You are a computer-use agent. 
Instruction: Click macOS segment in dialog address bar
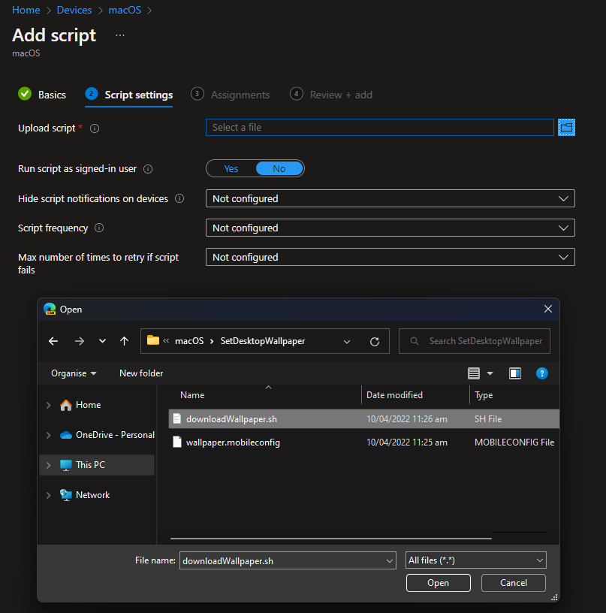click(x=189, y=341)
